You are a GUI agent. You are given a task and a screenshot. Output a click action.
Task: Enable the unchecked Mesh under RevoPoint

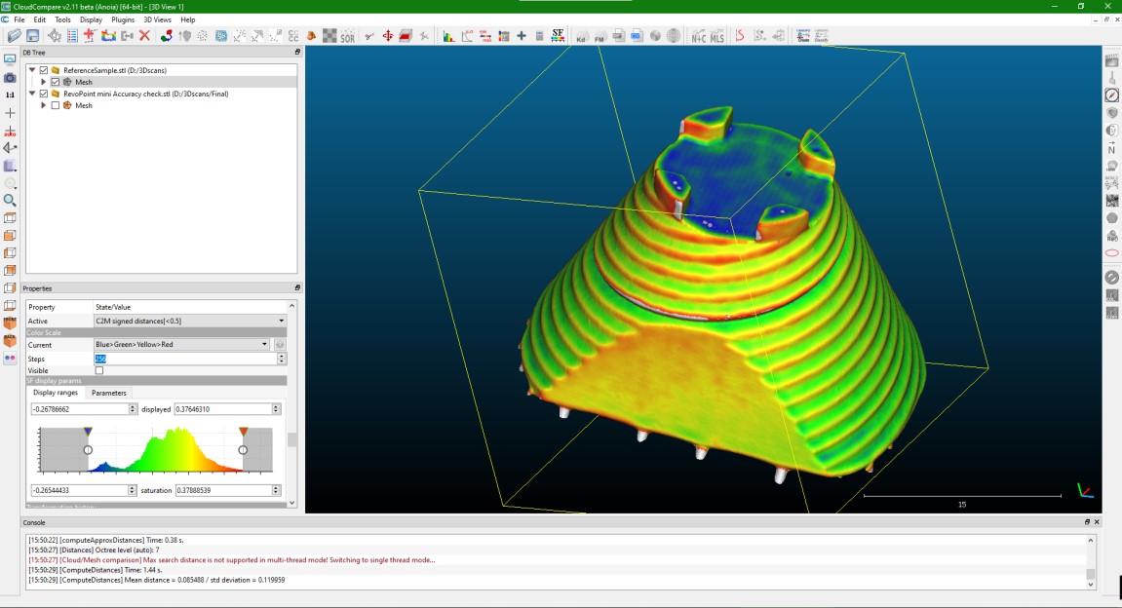pos(56,105)
